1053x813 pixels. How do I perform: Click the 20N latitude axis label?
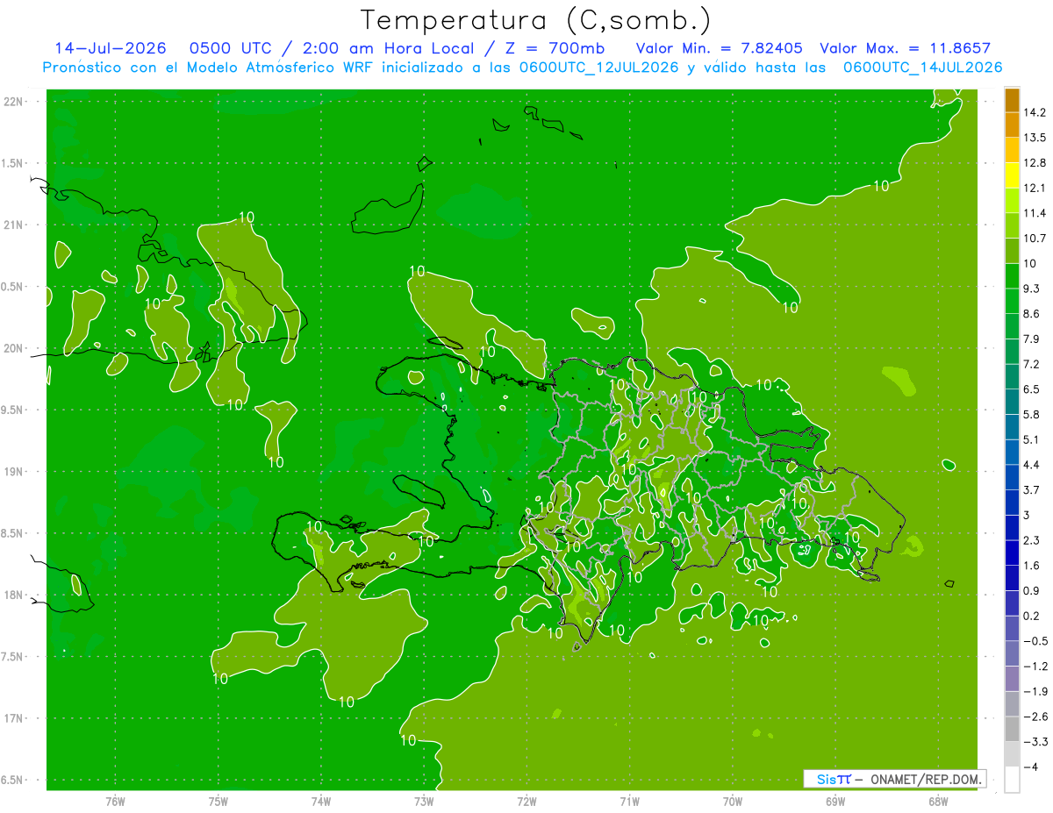(14, 348)
